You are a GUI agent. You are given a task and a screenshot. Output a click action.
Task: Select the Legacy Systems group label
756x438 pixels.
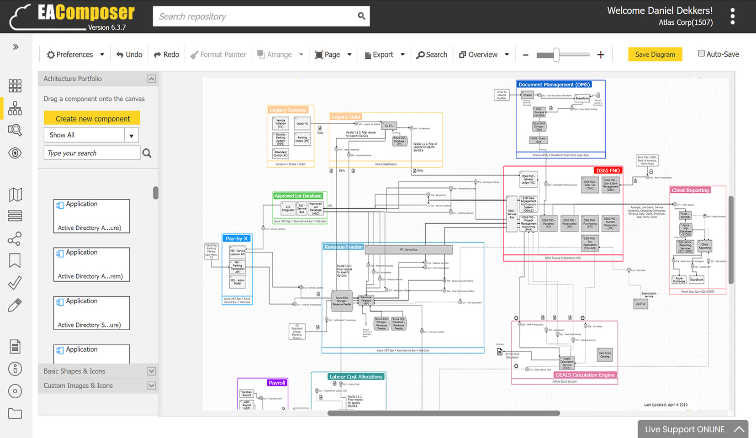288,110
